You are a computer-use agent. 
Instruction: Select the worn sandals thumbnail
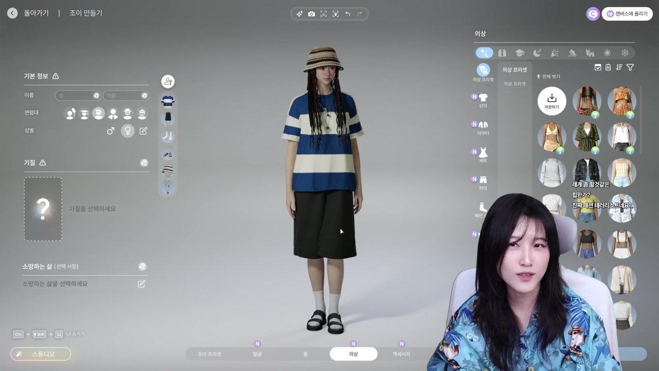click(x=168, y=154)
